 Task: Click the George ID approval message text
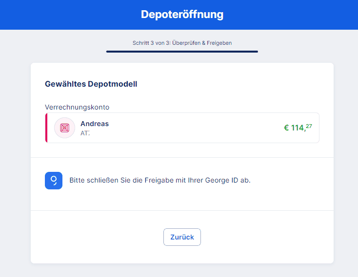160,180
